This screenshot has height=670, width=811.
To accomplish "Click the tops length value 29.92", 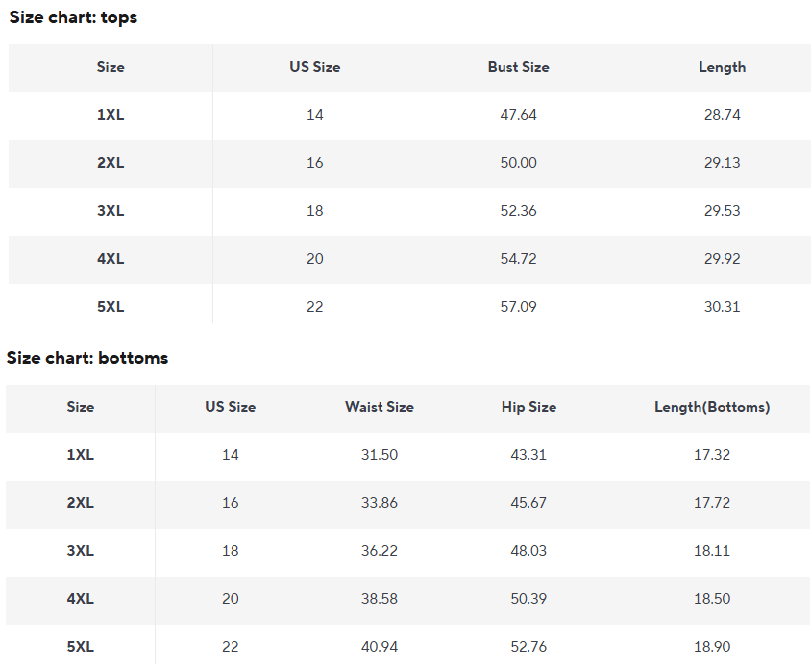I will pyautogui.click(x=722, y=259).
